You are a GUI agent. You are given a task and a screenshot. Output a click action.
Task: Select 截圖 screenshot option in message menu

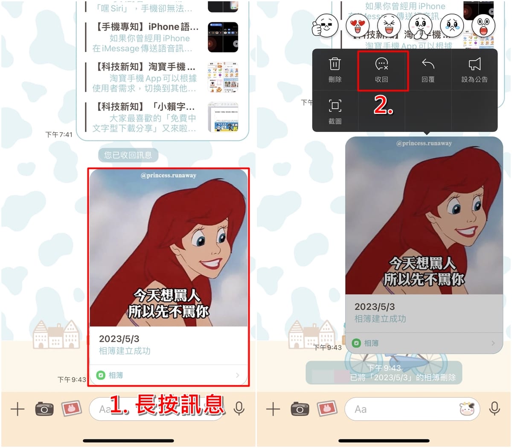335,111
